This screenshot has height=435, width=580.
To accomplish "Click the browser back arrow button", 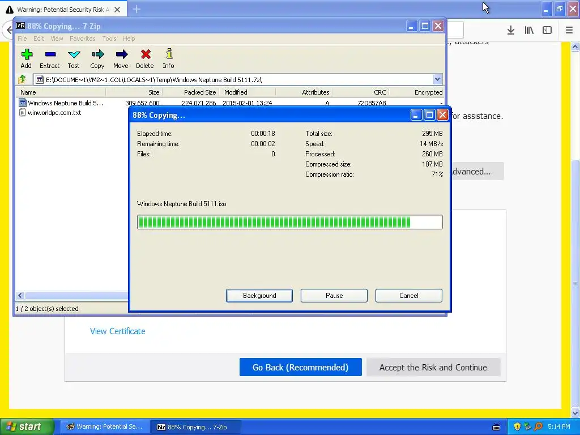I will [x=9, y=30].
